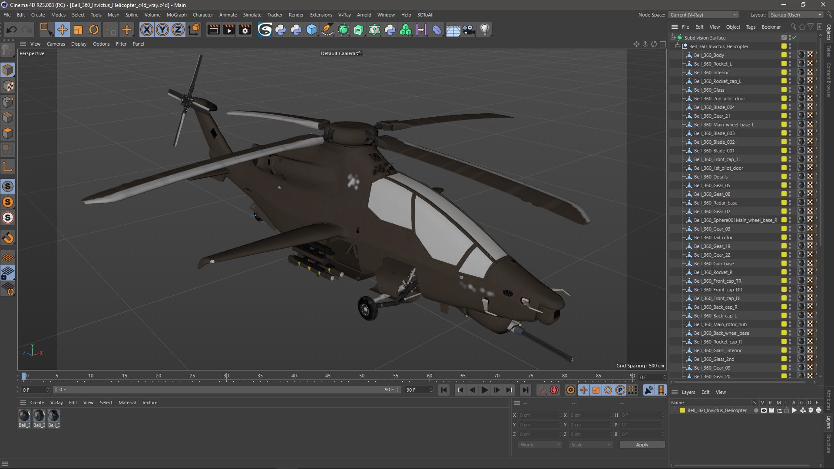Screen dimensions: 834x469
Task: Open the MoGraph menu
Action: point(176,15)
